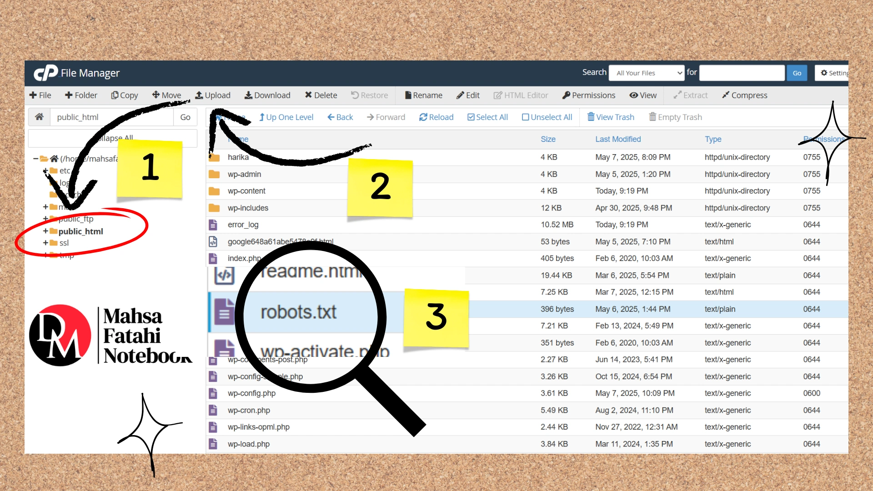
Task: Click the wp-links-opml.php file icon
Action: pos(213,427)
